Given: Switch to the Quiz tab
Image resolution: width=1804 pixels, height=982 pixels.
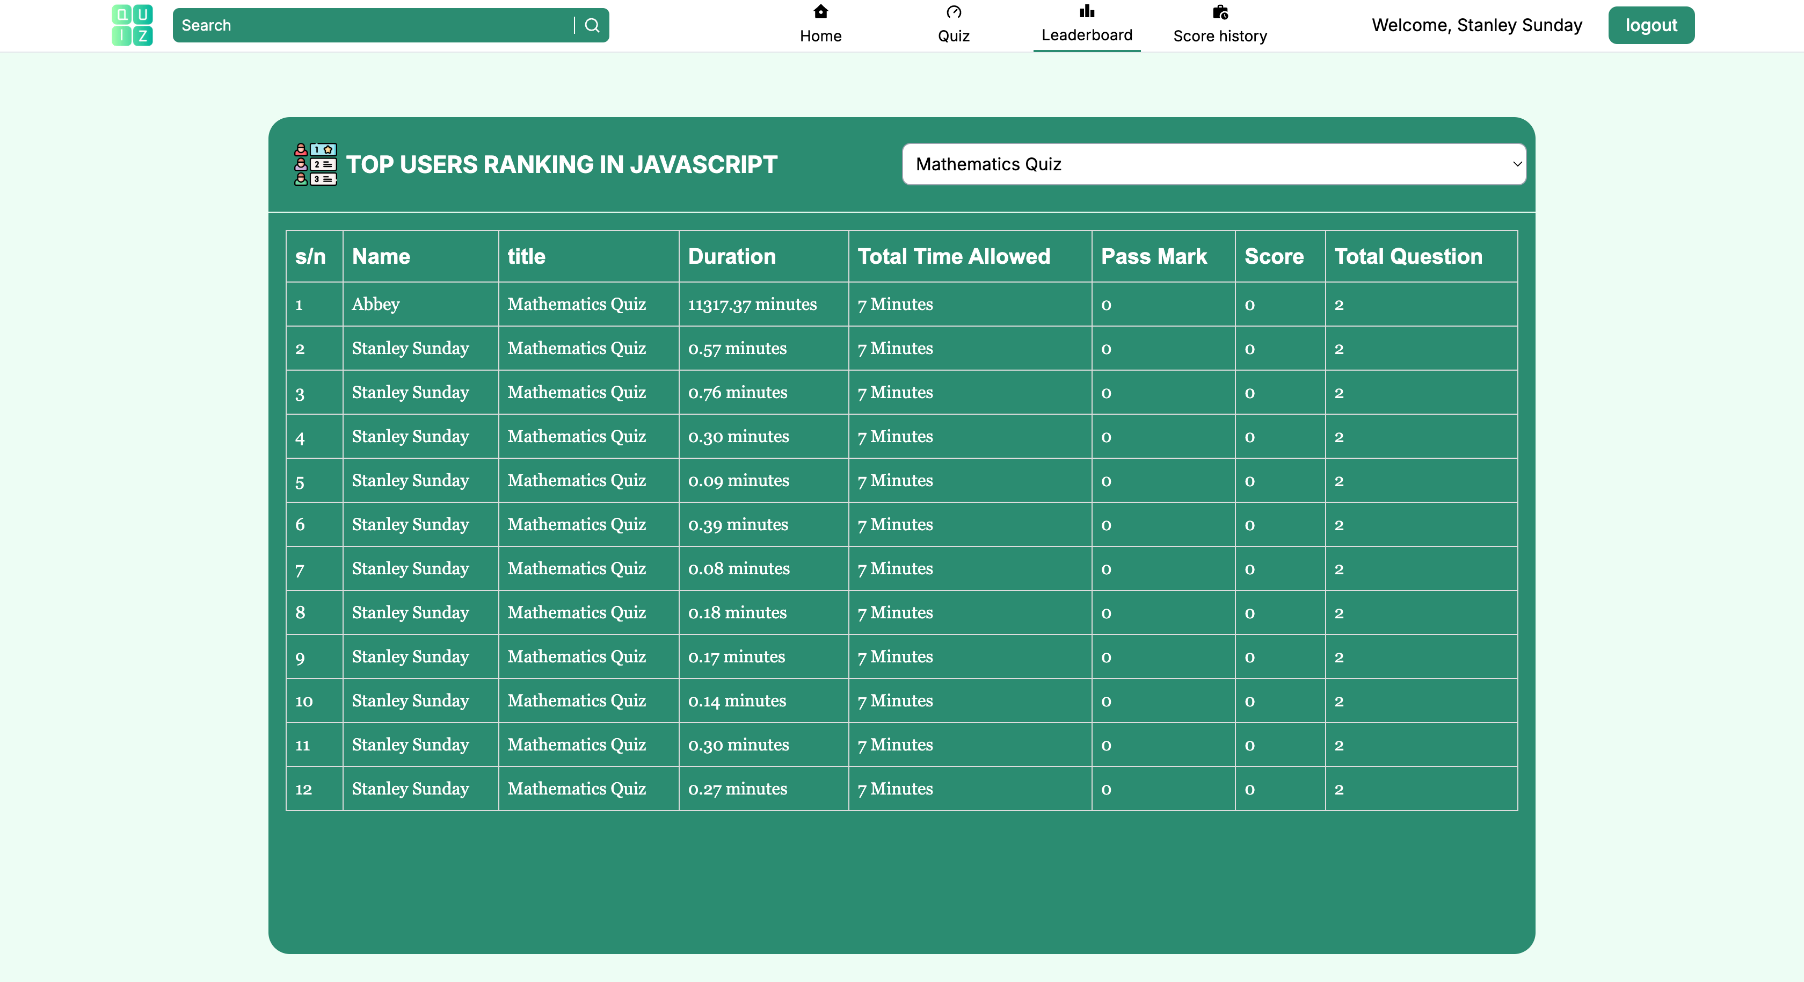Looking at the screenshot, I should (x=953, y=36).
